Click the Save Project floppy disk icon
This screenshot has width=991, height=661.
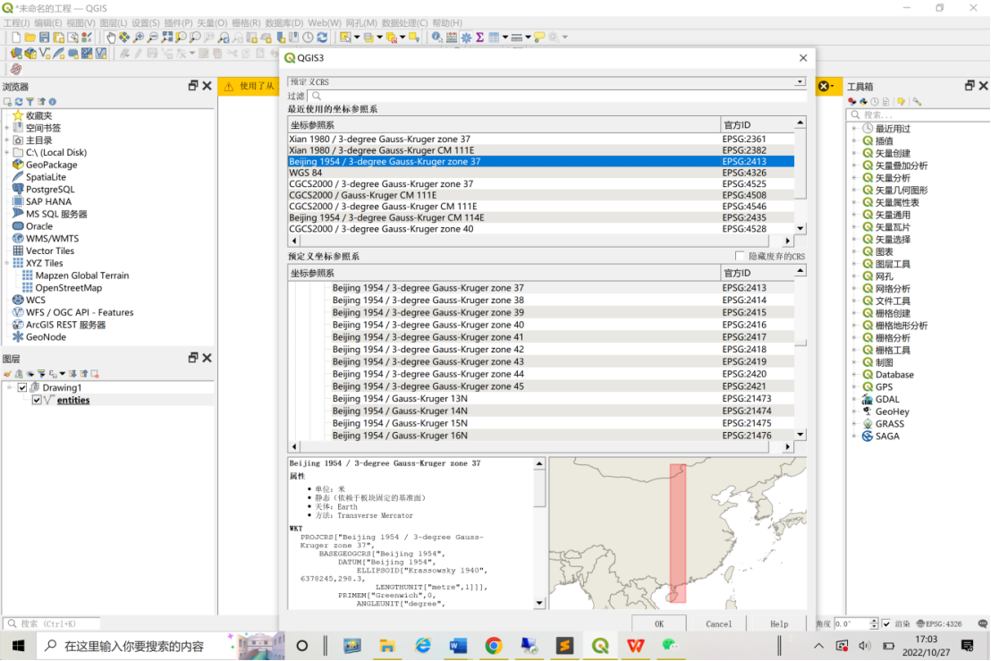[45, 38]
